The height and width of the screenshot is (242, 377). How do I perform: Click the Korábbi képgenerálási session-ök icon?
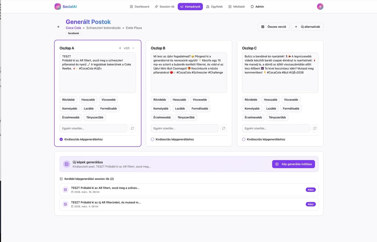[x=61, y=179]
